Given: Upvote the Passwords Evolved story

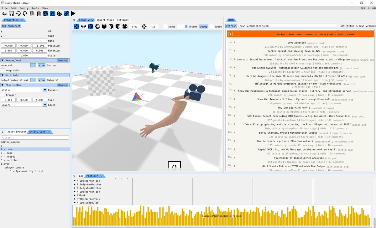Looking at the screenshot, I should tap(234, 67).
